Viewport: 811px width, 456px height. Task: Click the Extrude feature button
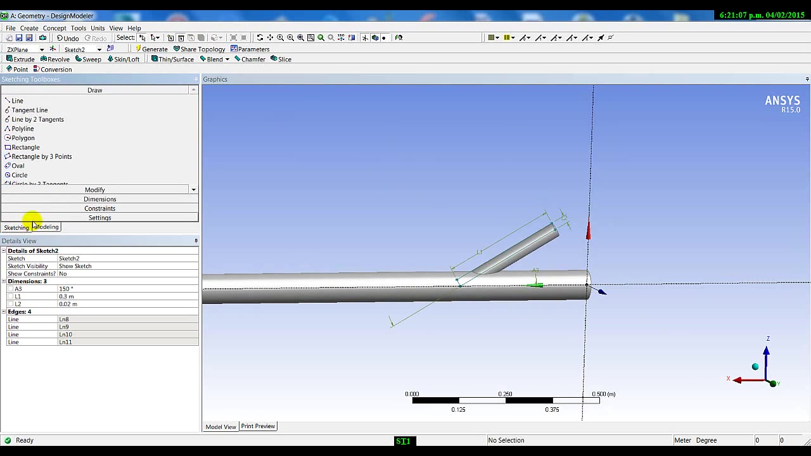pyautogui.click(x=20, y=59)
